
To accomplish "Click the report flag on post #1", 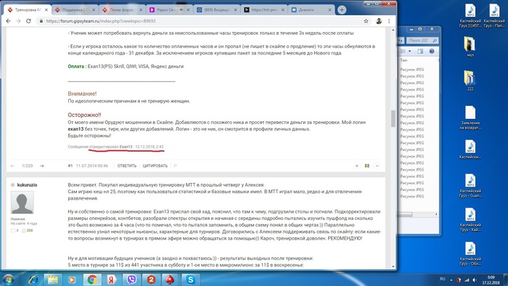I will click(x=176, y=166).
